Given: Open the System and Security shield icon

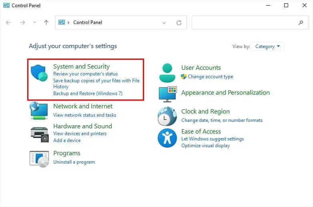Looking at the screenshot, I should click(39, 73).
